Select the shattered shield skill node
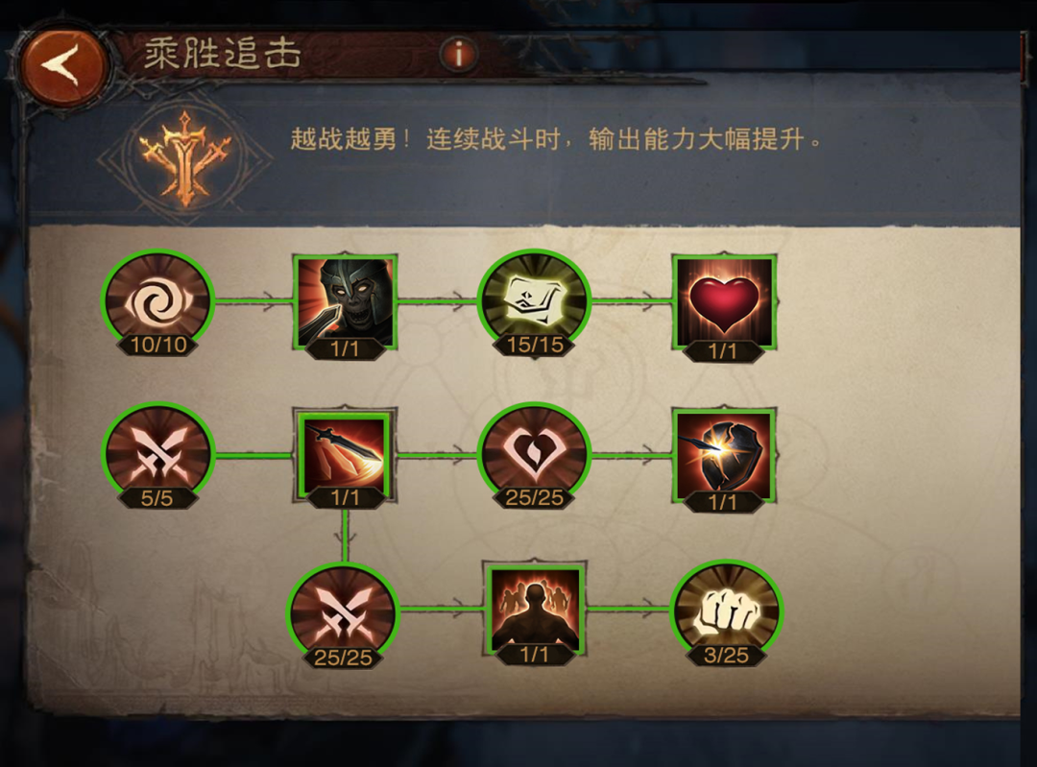The width and height of the screenshot is (1037, 767). click(x=724, y=458)
